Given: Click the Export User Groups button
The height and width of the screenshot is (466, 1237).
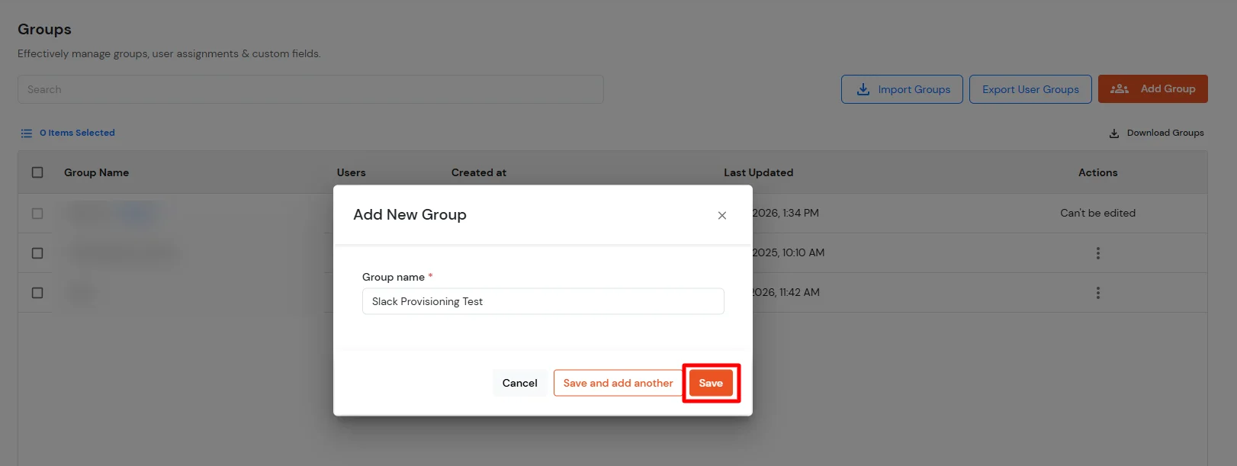Looking at the screenshot, I should 1030,89.
